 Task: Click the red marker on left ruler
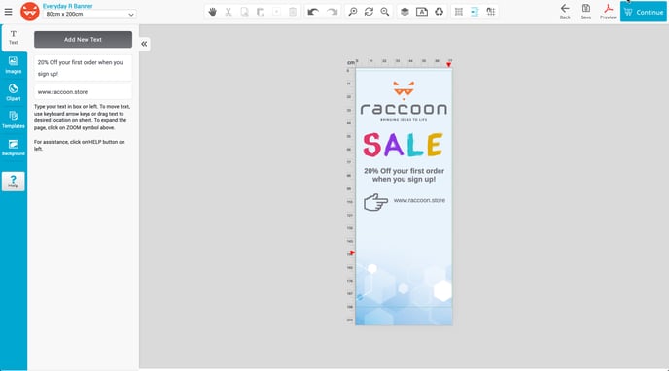point(352,253)
